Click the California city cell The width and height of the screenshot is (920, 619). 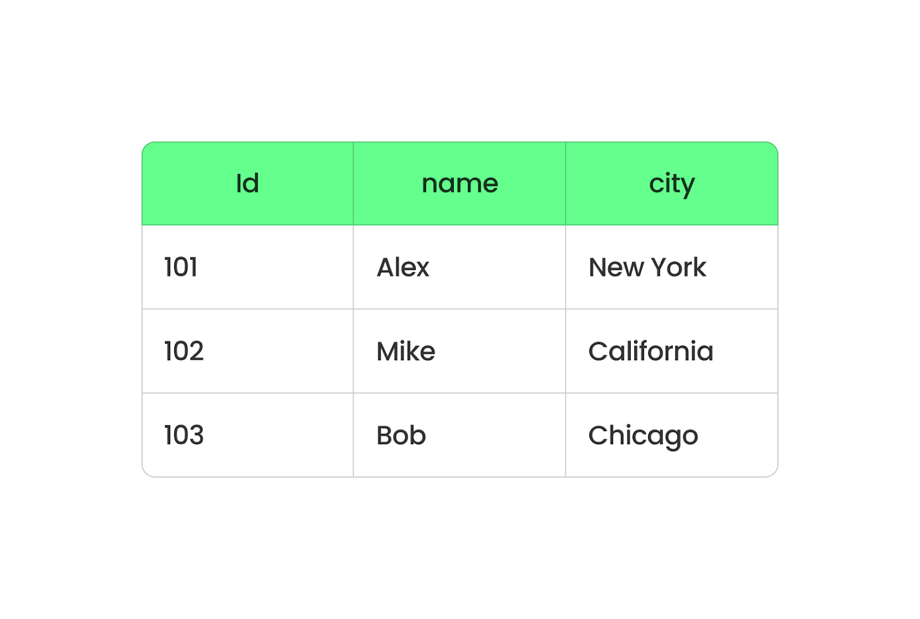pyautogui.click(x=672, y=351)
